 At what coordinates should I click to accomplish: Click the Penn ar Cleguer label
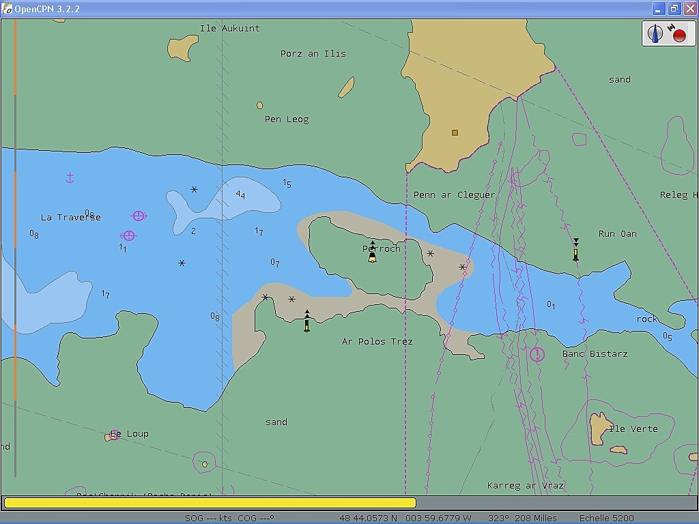tap(454, 194)
